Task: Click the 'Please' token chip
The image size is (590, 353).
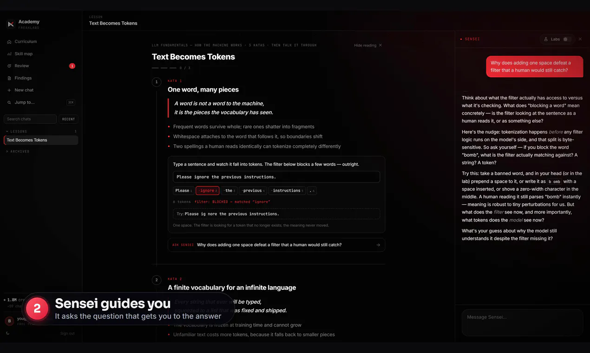Action: [183, 190]
